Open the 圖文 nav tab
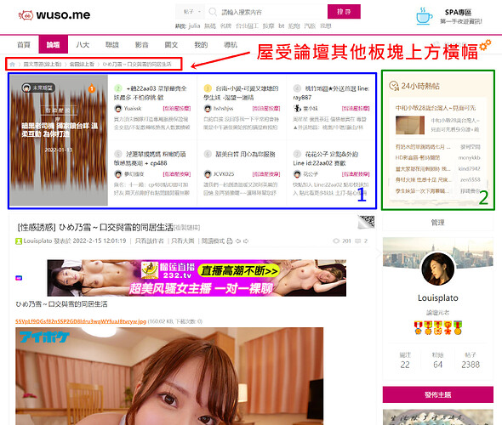The width and height of the screenshot is (502, 425). [171, 45]
